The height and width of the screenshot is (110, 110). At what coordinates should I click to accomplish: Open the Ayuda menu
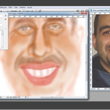[29, 7]
